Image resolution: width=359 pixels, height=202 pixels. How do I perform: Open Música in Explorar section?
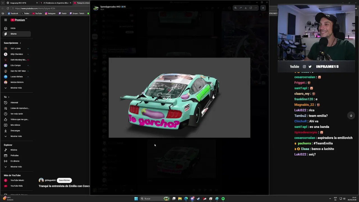point(16,150)
